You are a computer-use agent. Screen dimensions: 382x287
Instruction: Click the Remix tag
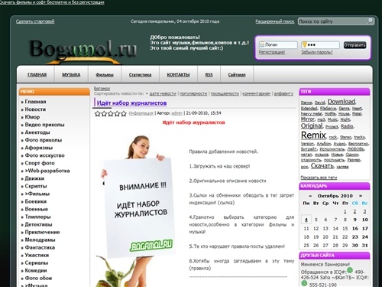[313, 135]
